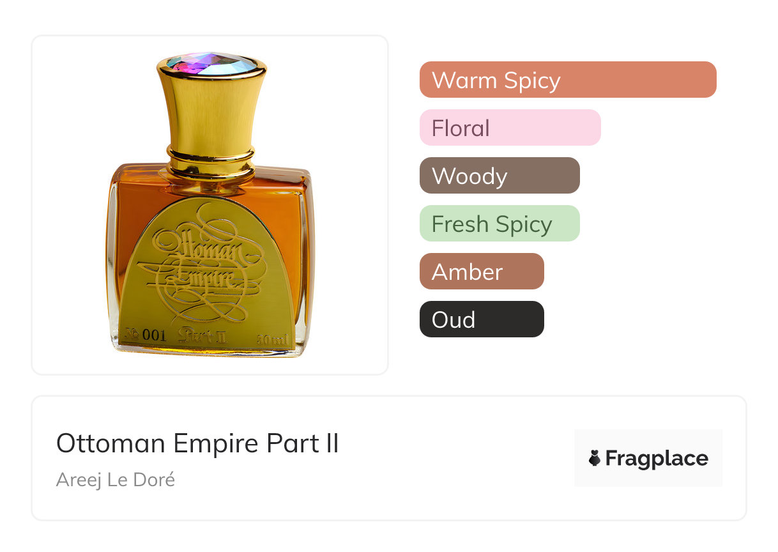Select the Amber accord bar
Image resolution: width=778 pixels, height=552 pixels.
coord(482,272)
